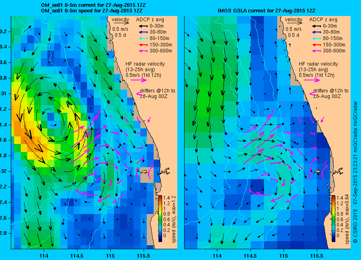Click the blue 30-80m arrow in right legend
Viewport: 361px width, 260px height.
[317, 32]
